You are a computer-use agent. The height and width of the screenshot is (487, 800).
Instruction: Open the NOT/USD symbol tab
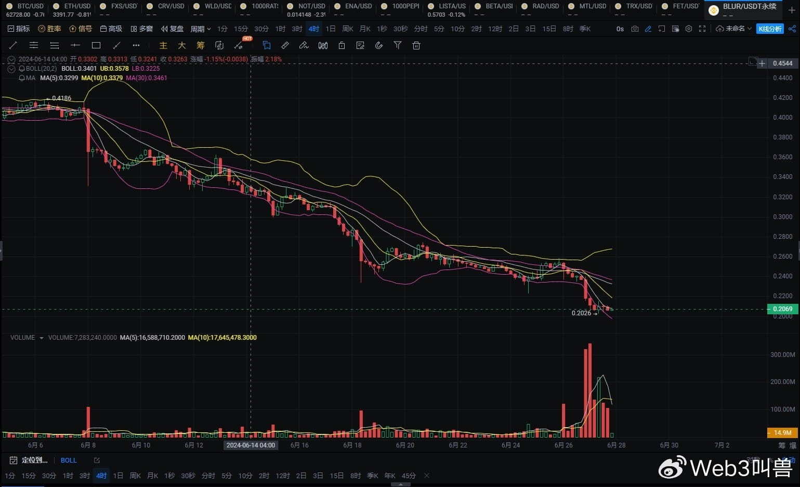coord(307,10)
